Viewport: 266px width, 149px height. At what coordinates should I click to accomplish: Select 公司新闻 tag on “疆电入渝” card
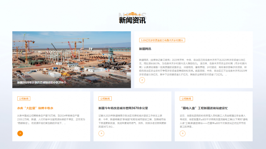tap(186, 99)
